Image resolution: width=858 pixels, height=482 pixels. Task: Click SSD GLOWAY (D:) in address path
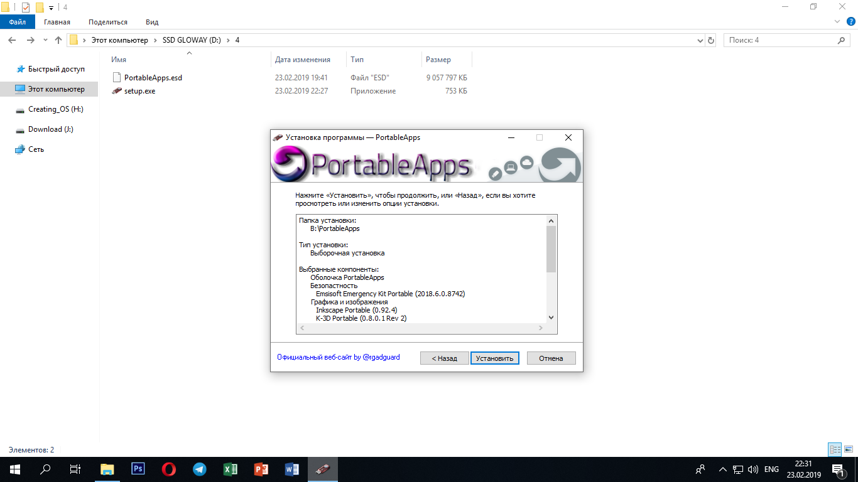[x=191, y=40]
